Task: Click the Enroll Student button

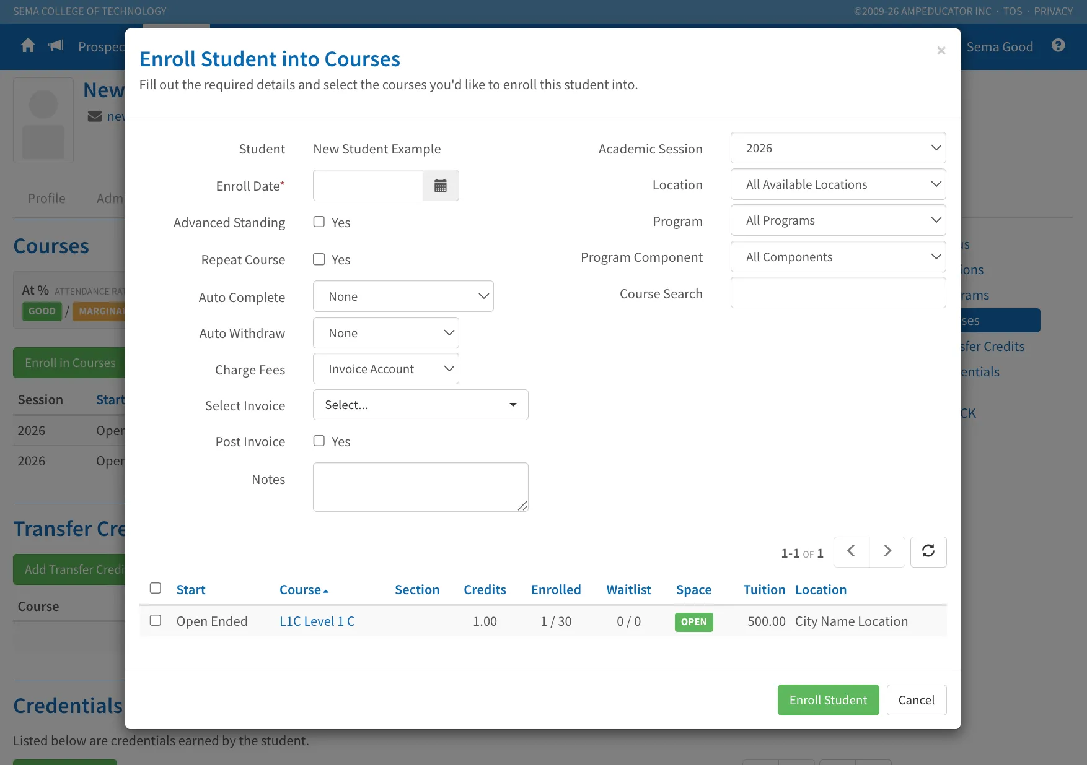Action: click(x=829, y=700)
